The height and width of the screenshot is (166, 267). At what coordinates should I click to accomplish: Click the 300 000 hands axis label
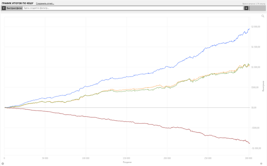248,158
